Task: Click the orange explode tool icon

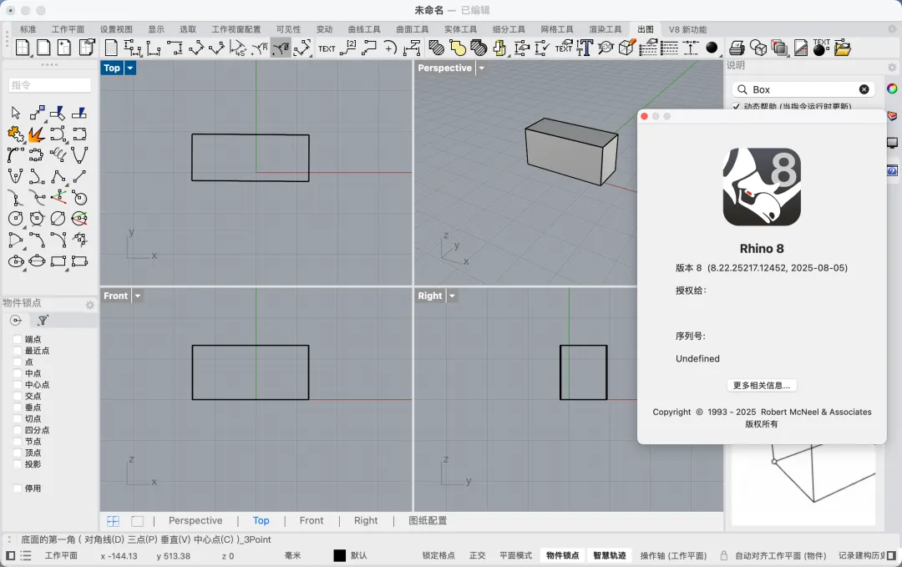Action: tap(37, 134)
